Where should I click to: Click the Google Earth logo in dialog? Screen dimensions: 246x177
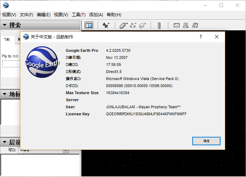click(x=42, y=62)
